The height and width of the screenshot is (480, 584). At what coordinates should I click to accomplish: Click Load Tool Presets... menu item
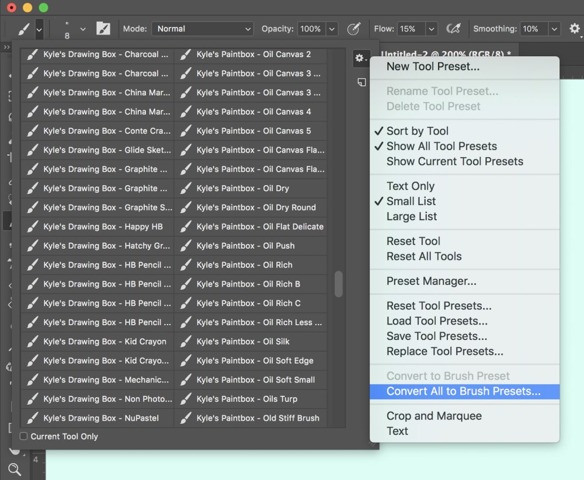coord(464,321)
